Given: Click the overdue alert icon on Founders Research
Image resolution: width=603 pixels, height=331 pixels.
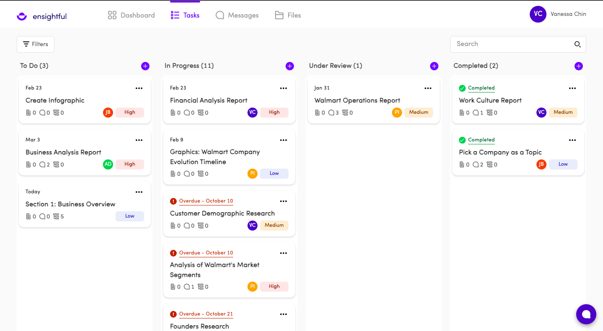Looking at the screenshot, I should coord(174,314).
